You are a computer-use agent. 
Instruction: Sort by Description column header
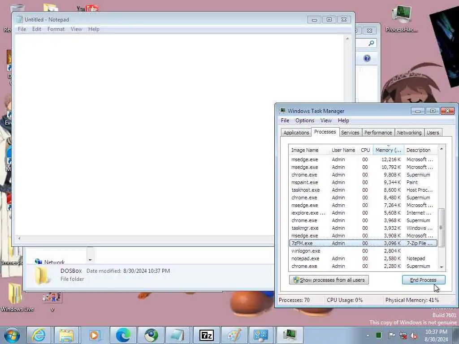420,150
